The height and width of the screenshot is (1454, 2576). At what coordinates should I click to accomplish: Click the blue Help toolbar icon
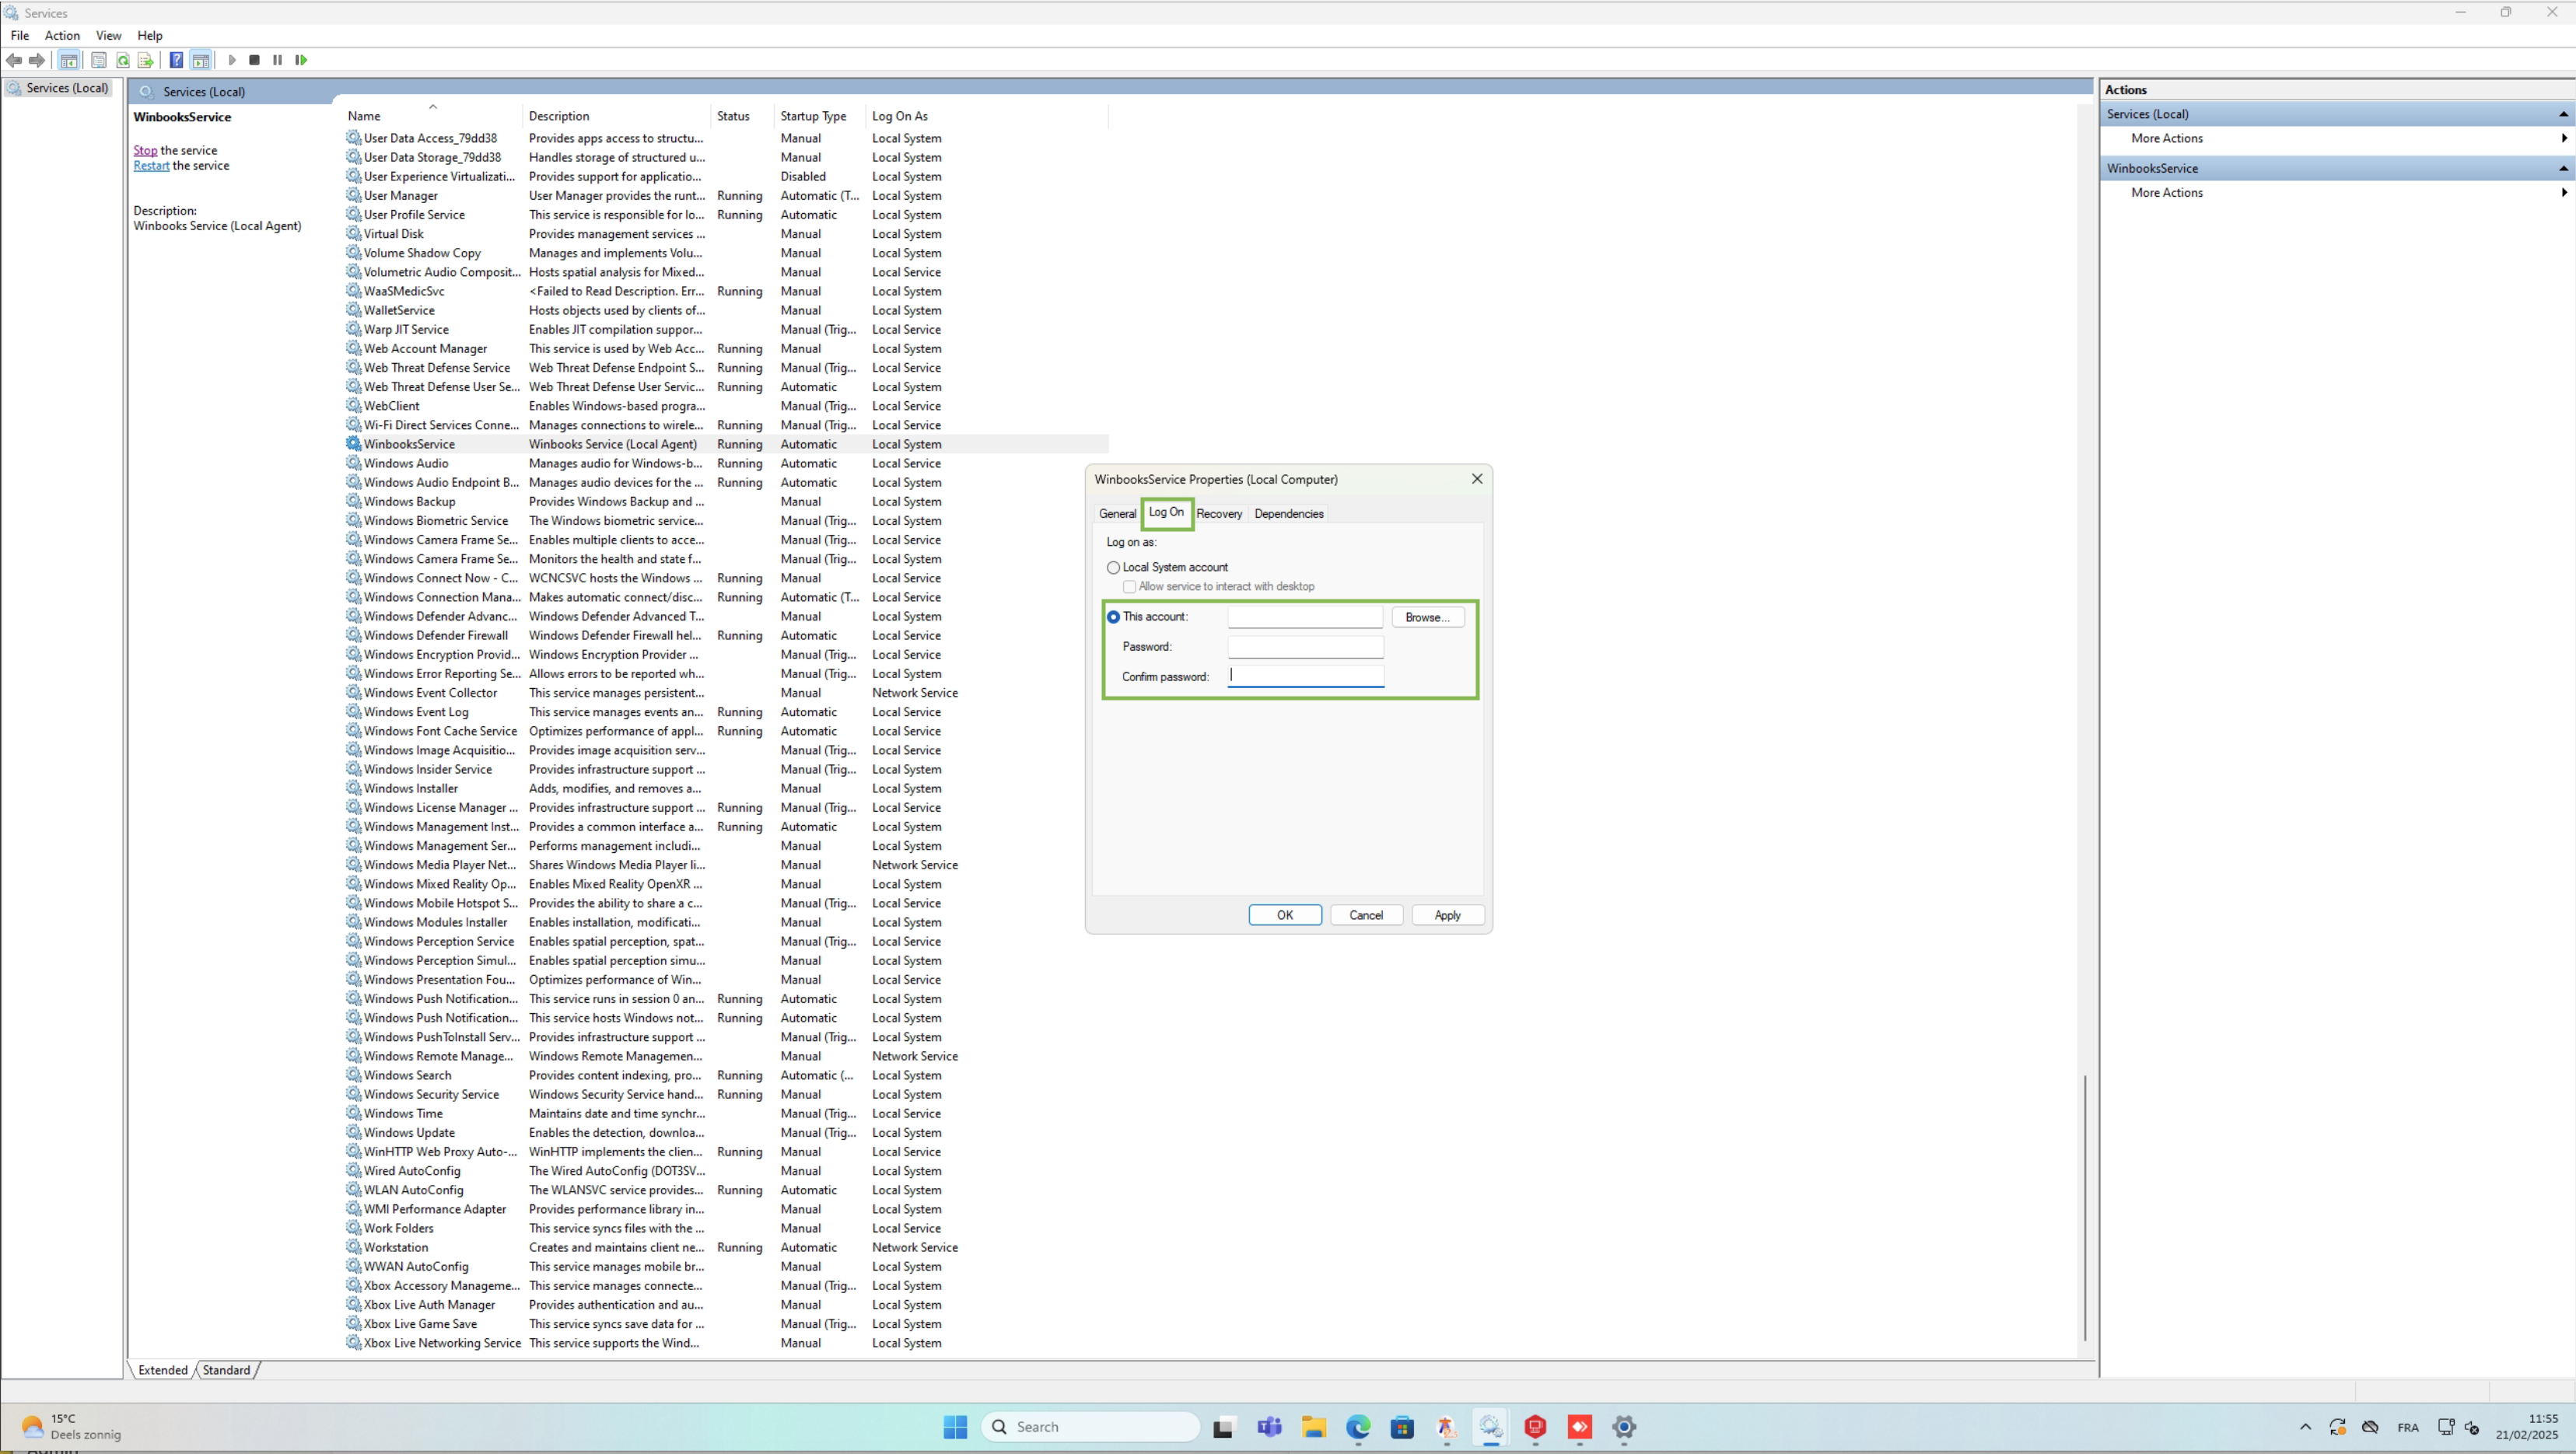tap(176, 60)
